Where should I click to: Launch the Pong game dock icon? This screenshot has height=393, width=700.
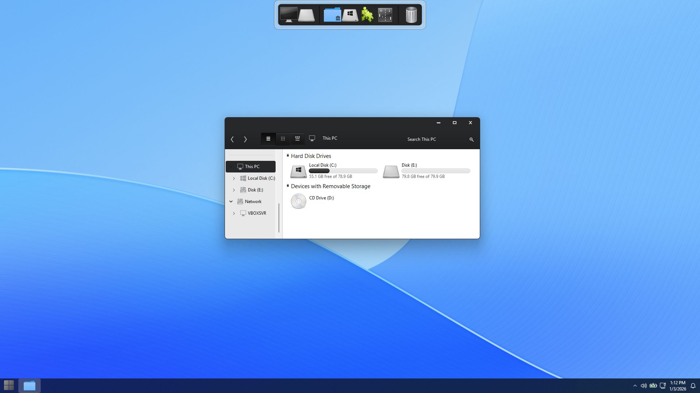point(385,15)
